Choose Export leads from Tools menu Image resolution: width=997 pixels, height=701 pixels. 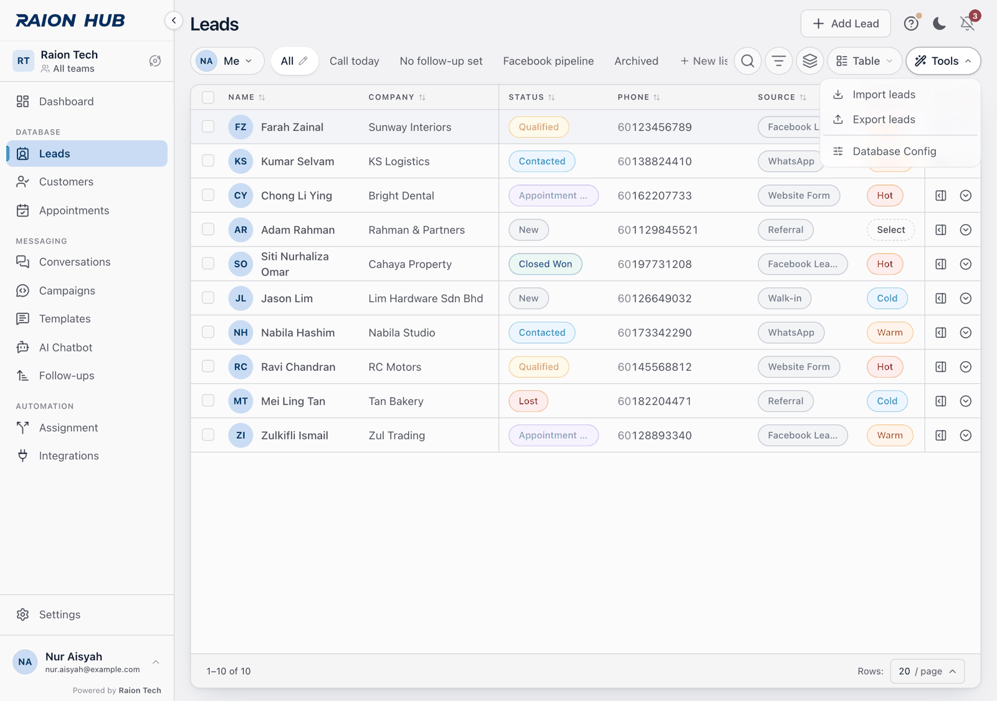900,120
